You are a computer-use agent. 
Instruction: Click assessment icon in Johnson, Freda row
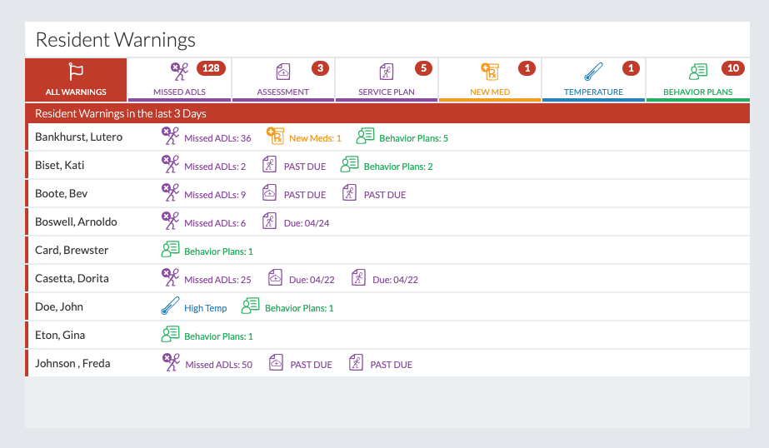(276, 363)
